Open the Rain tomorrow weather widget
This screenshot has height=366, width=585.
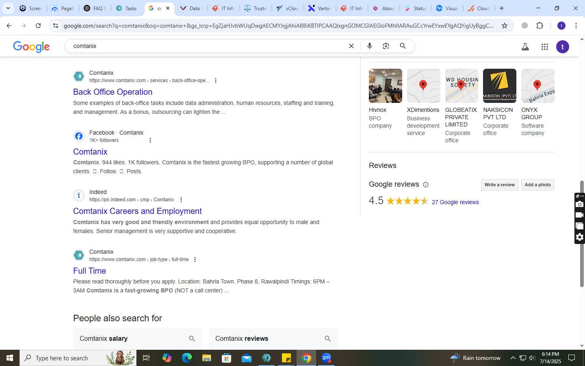tap(475, 358)
